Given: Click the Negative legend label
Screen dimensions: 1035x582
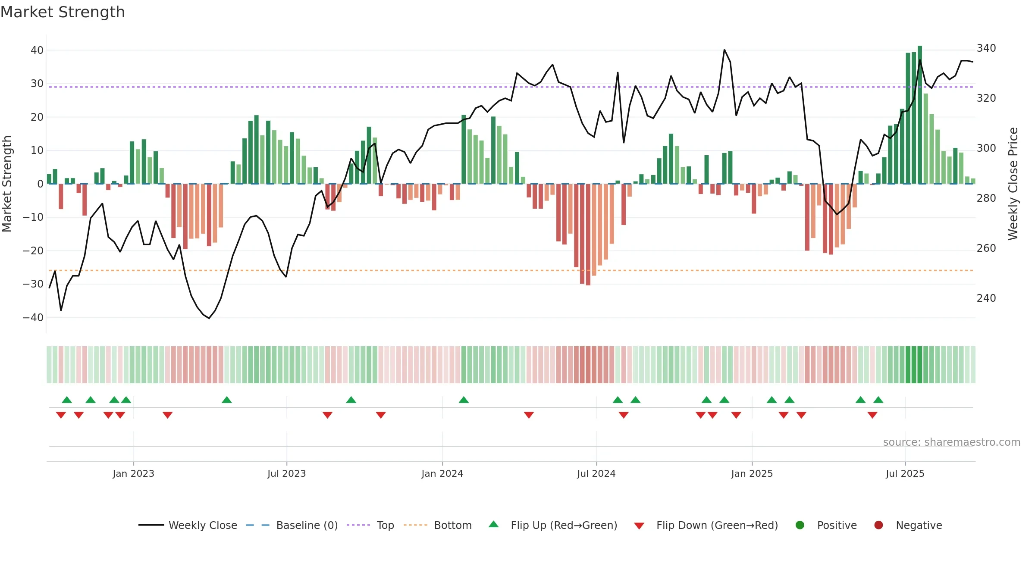Looking at the screenshot, I should click(x=919, y=525).
